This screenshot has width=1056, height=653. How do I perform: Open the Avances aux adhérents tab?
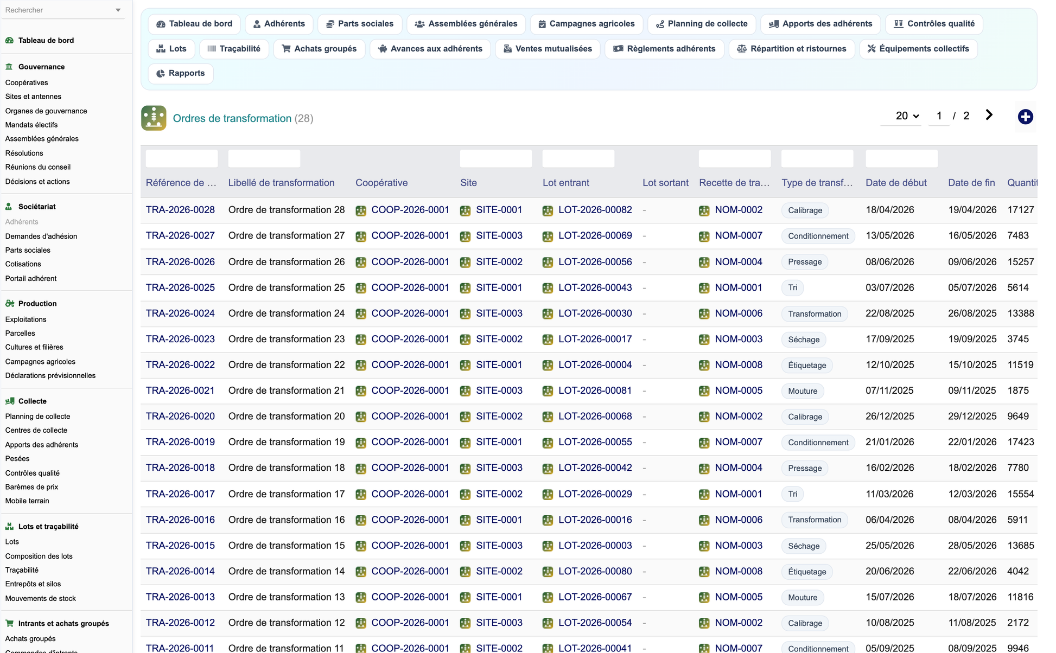[x=430, y=49]
